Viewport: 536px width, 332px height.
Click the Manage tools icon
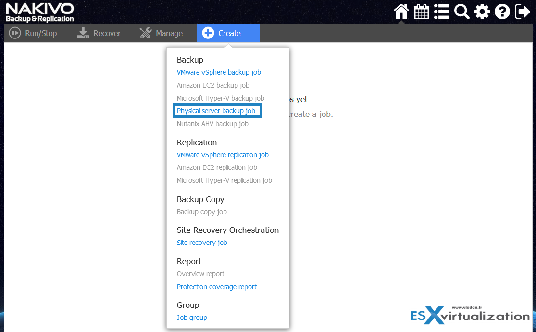146,33
